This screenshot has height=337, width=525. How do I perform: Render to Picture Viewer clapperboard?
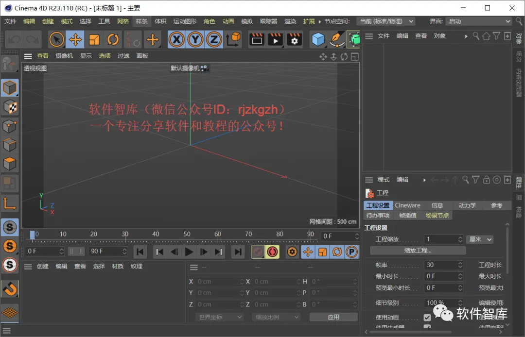pos(276,40)
